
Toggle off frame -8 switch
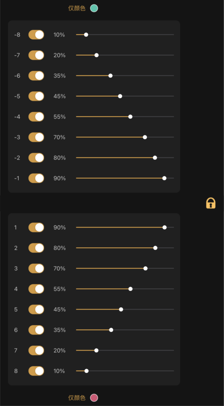coord(36,35)
